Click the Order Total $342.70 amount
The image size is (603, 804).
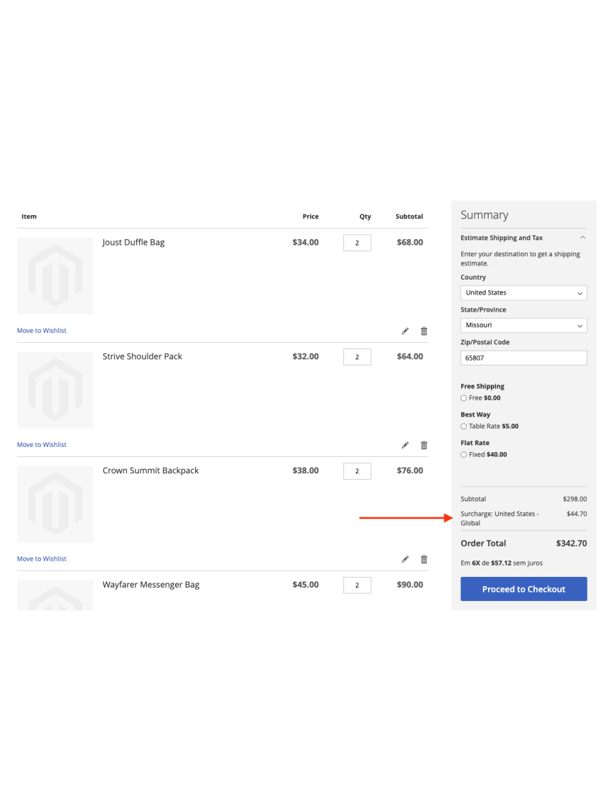[x=571, y=544]
